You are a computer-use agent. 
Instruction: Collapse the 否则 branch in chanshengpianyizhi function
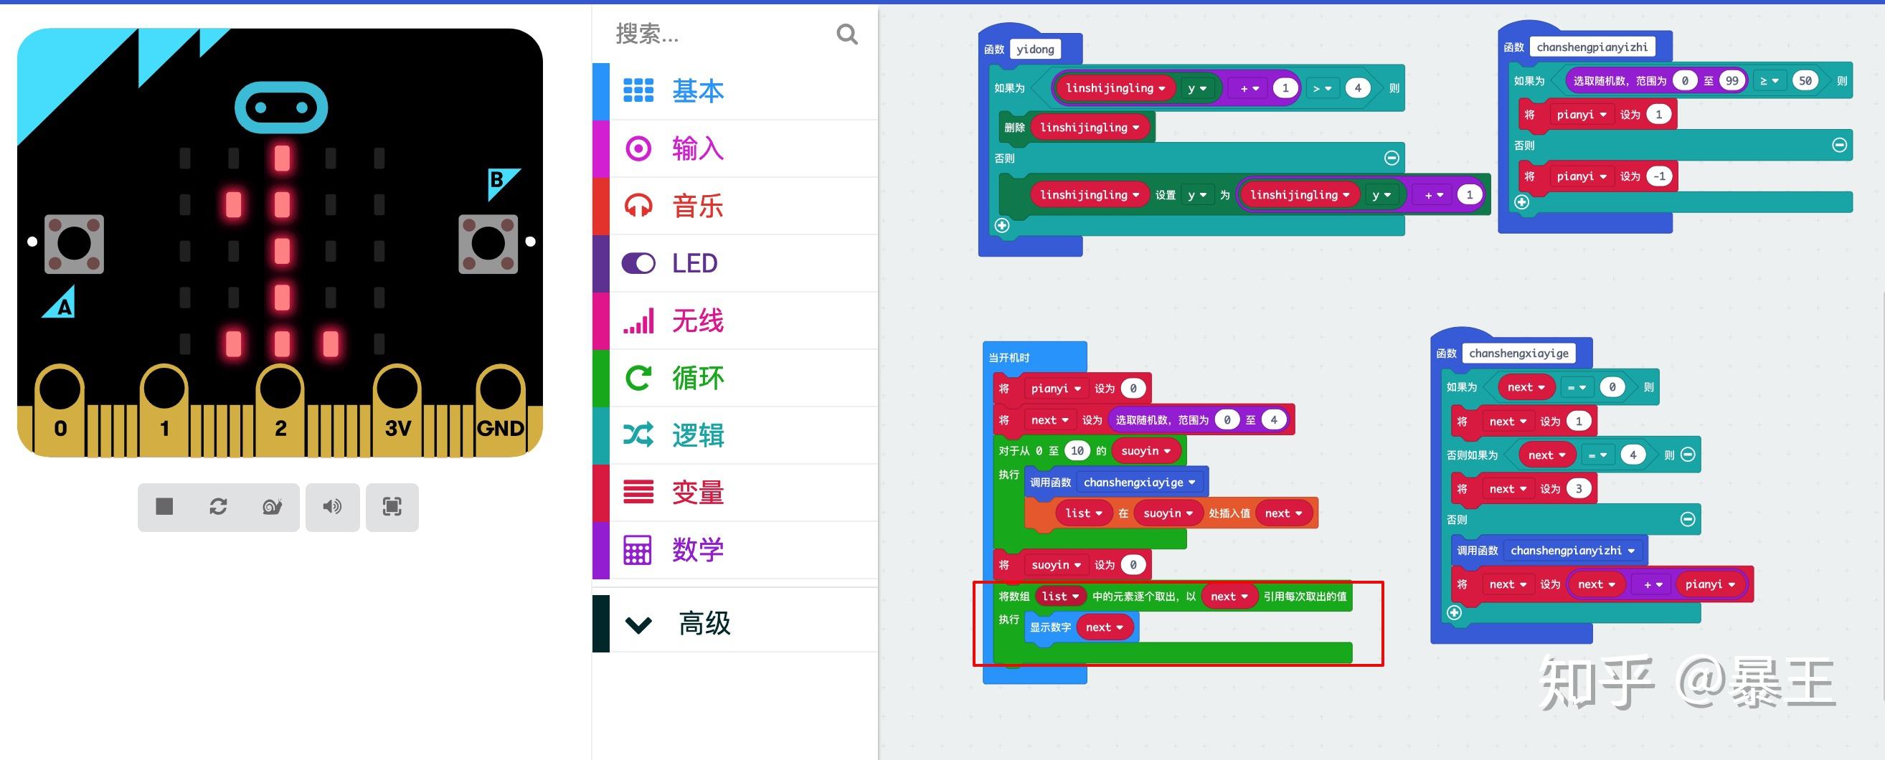click(x=1839, y=145)
